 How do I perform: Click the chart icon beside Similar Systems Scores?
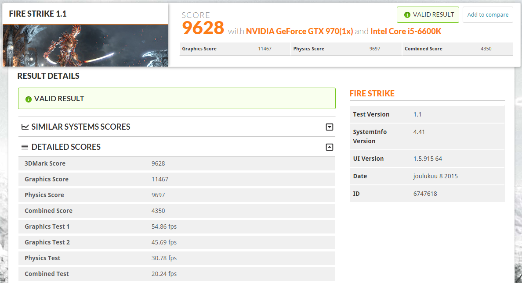point(25,127)
